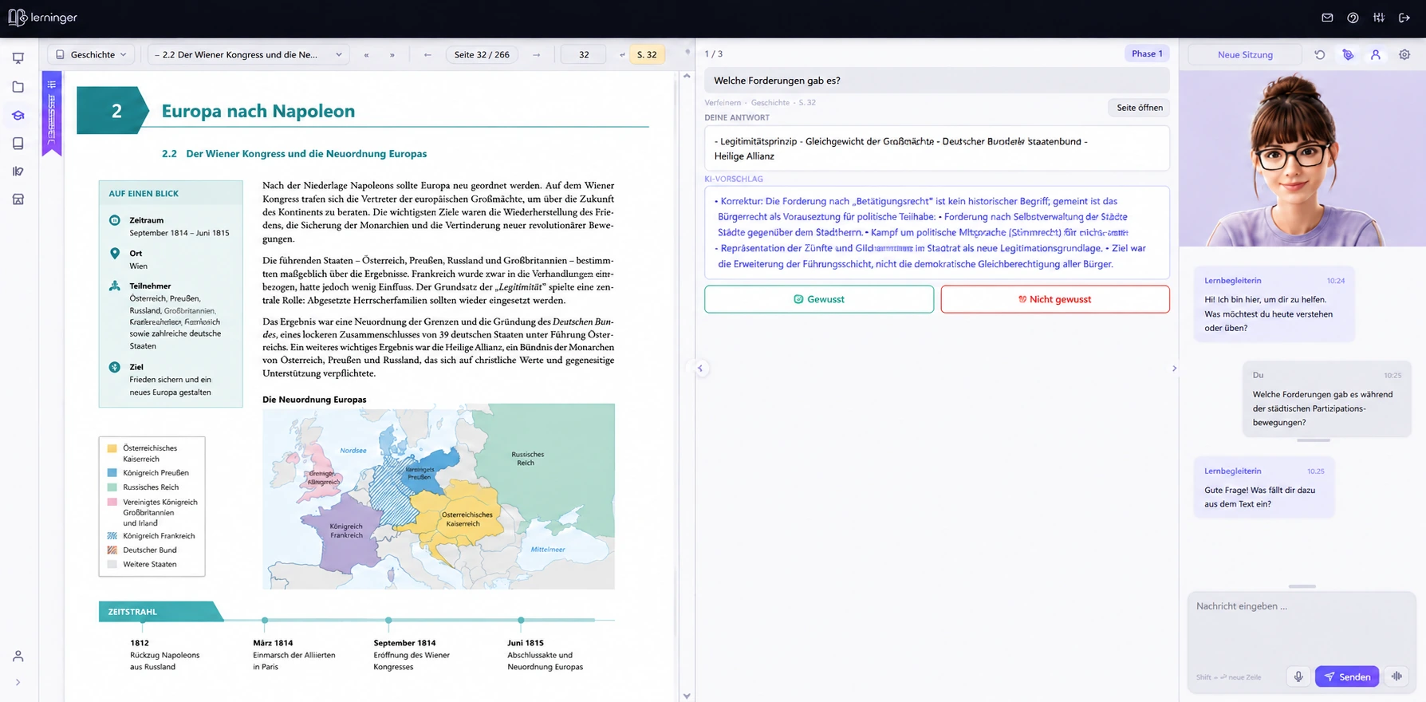Collapse the chat panel with right chevron handle
The height and width of the screenshot is (702, 1426).
click(x=1174, y=369)
